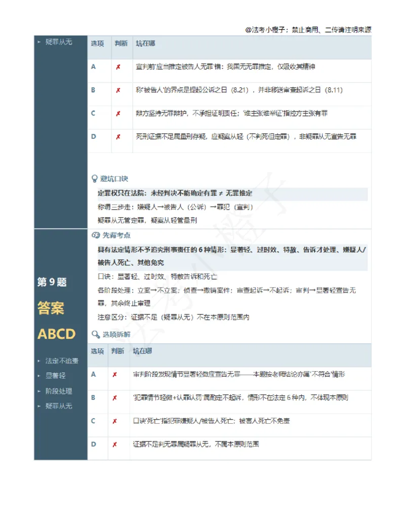Image resolution: width=405 pixels, height=524 pixels.
Task: Click option letter C in the '口诀死亡指' row
Action: [93, 421]
